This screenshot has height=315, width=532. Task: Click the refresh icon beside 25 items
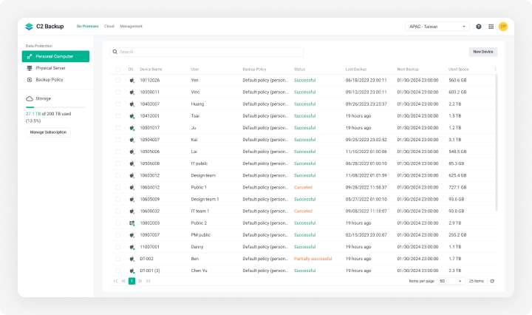pos(492,281)
